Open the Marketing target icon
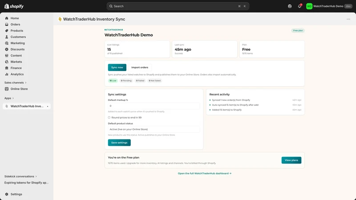This screenshot has width=356, height=200. (x=7, y=43)
